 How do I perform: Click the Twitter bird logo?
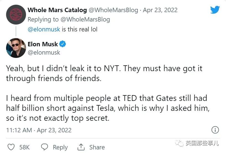tap(215, 10)
